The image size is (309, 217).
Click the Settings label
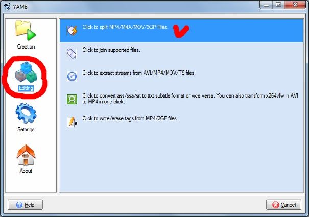point(26,129)
